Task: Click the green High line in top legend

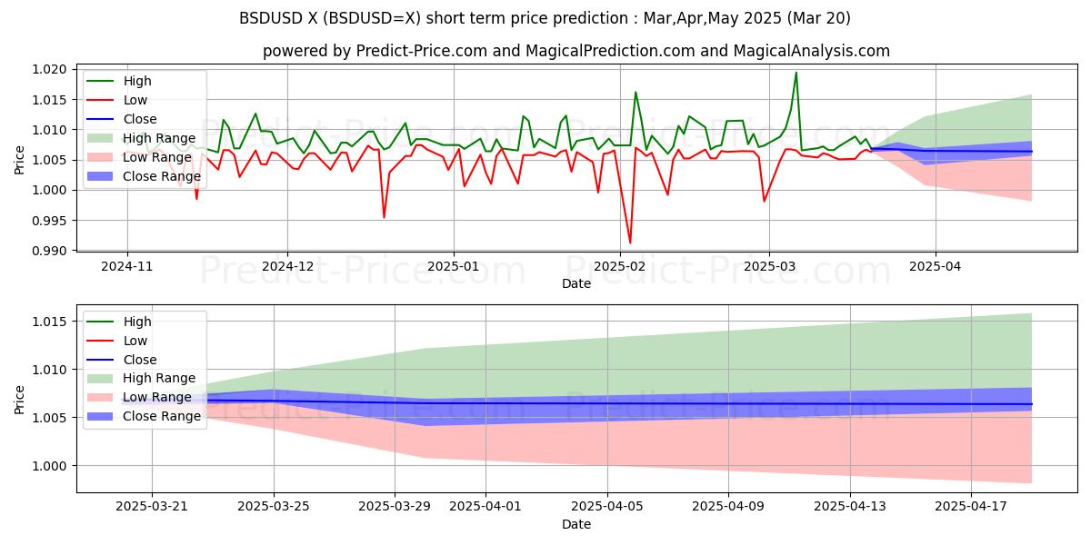Action: coord(101,81)
